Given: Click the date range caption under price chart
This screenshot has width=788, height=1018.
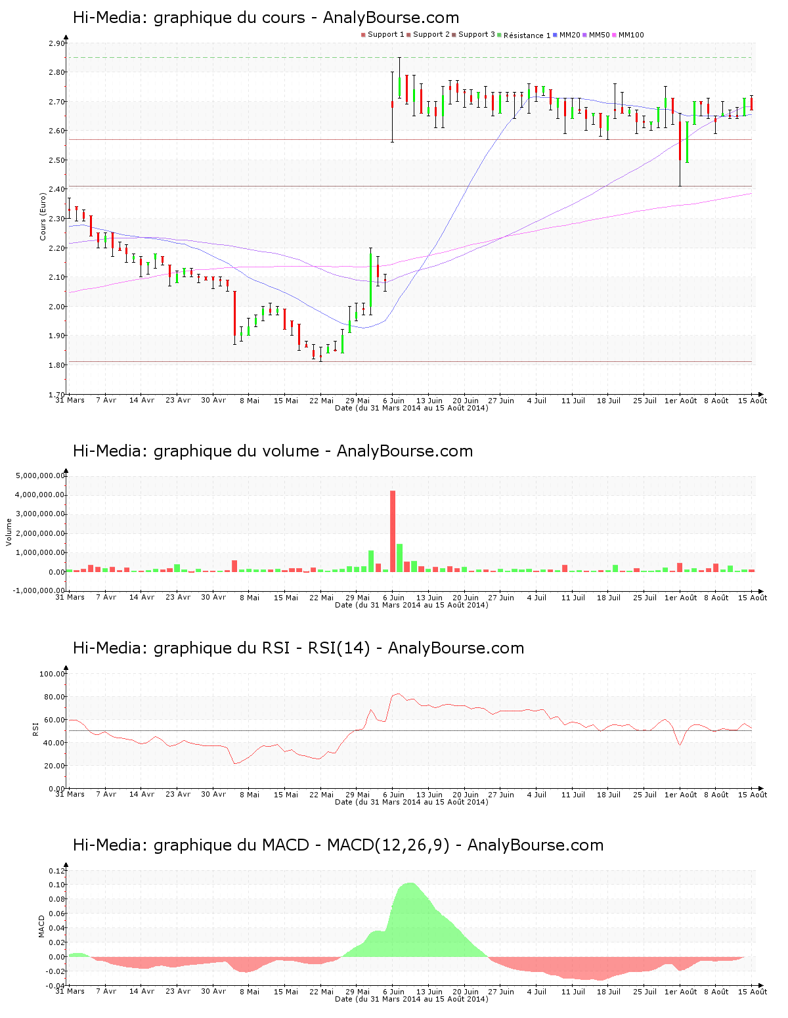Looking at the screenshot, I should click(412, 408).
